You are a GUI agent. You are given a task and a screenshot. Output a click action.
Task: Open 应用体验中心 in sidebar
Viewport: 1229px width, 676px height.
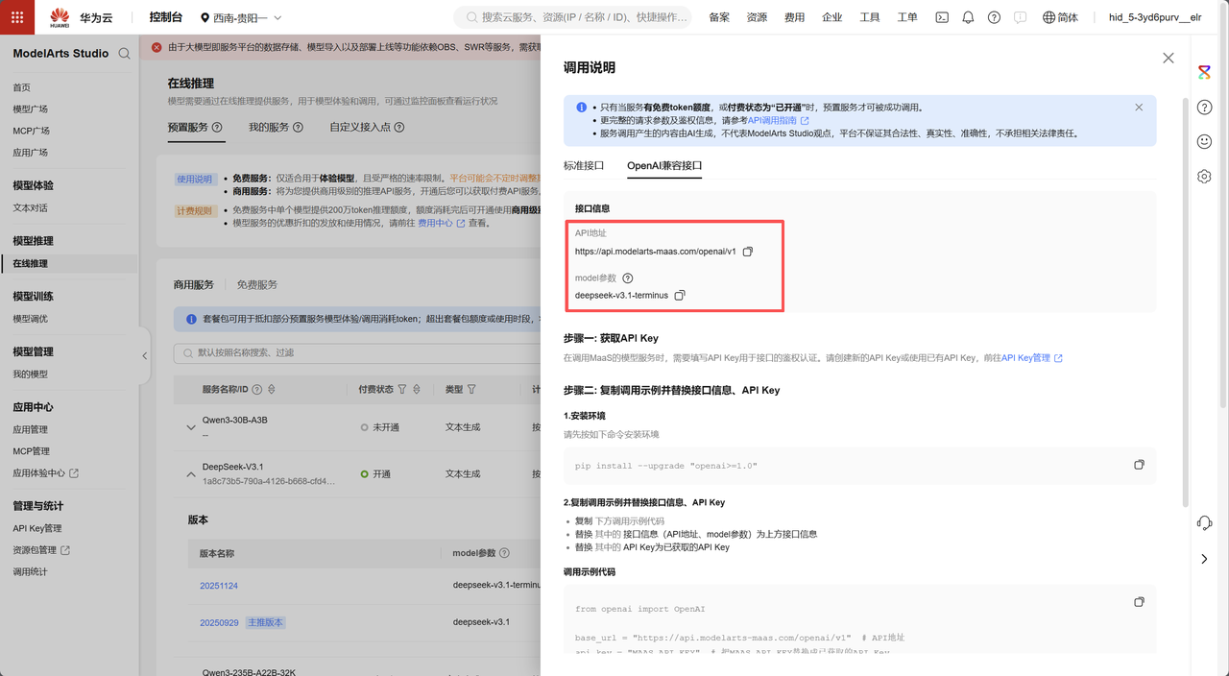45,472
